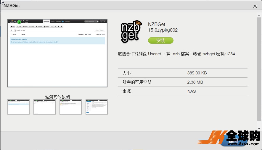
Task: Click the vertical scrollbar thumb
Action: [x=259, y=69]
